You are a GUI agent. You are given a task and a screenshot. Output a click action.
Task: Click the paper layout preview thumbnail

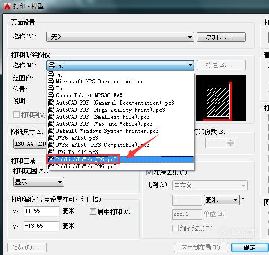pos(221,98)
